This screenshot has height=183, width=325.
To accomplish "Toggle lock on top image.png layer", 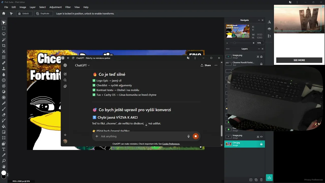I will pyautogui.click(x=261, y=56).
